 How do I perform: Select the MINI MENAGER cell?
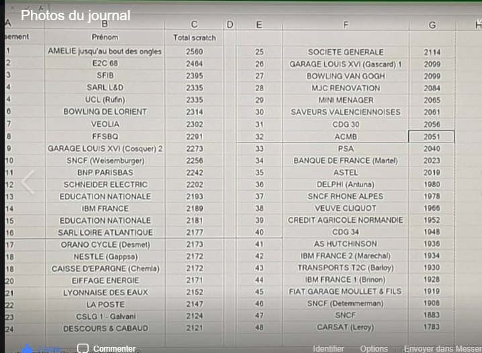point(346,100)
